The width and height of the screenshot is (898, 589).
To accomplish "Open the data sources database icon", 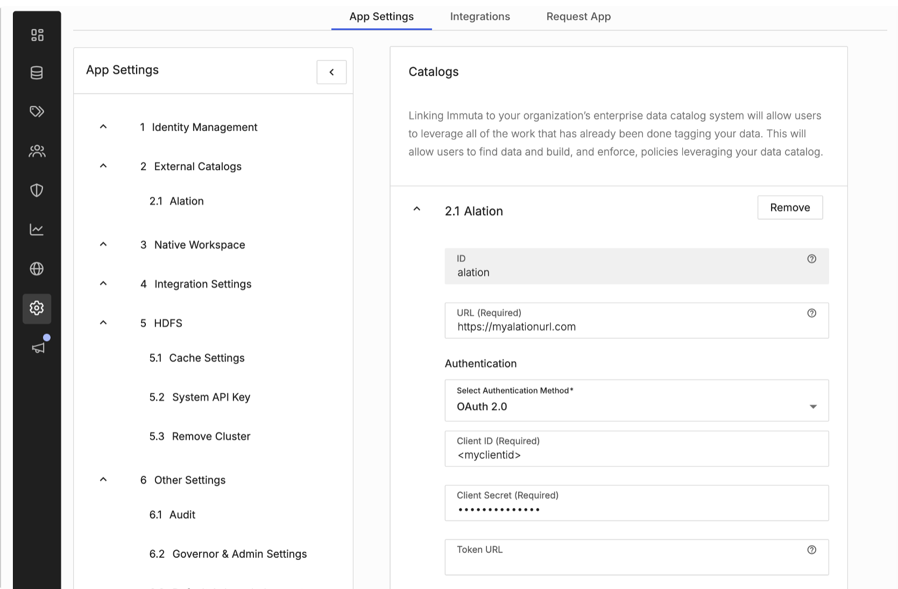I will (37, 73).
